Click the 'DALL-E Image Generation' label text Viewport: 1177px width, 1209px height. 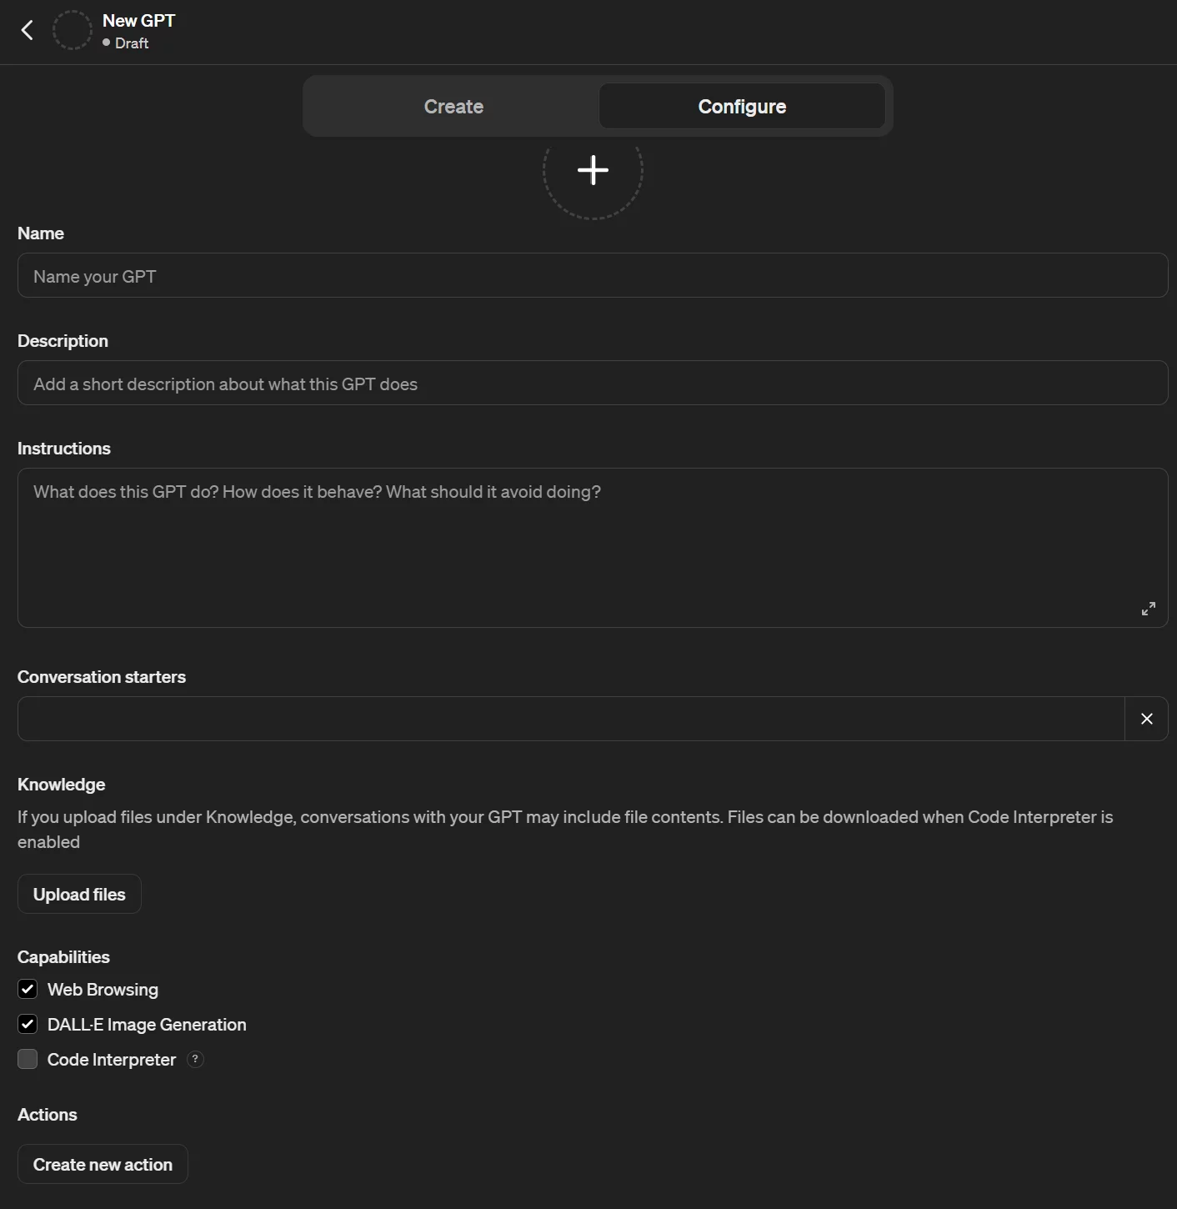[147, 1025]
